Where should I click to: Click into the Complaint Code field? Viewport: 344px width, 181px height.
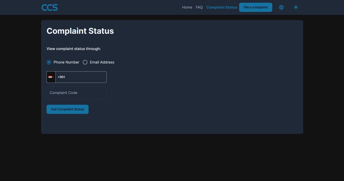pyautogui.click(x=77, y=93)
